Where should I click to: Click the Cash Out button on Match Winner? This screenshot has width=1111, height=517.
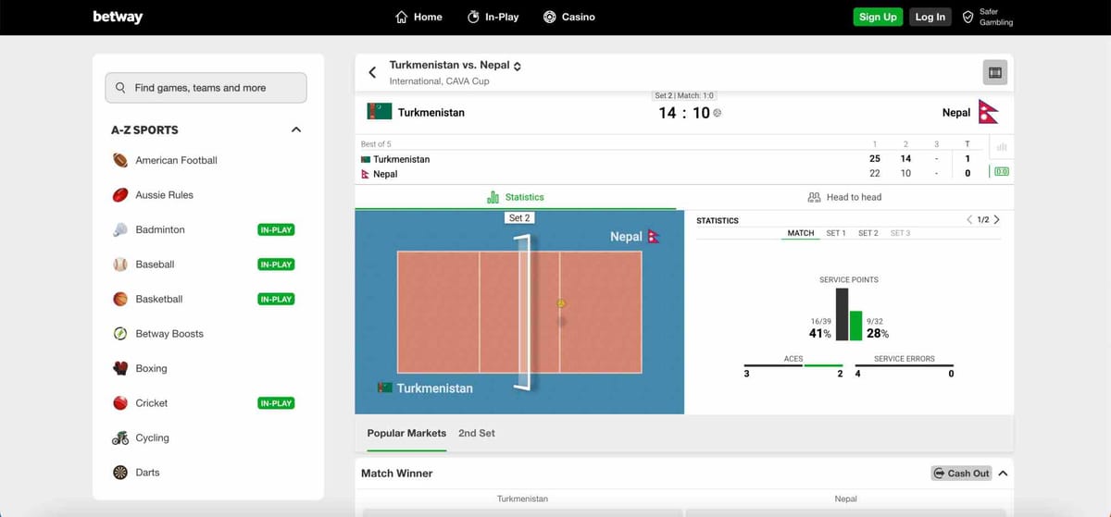click(961, 473)
